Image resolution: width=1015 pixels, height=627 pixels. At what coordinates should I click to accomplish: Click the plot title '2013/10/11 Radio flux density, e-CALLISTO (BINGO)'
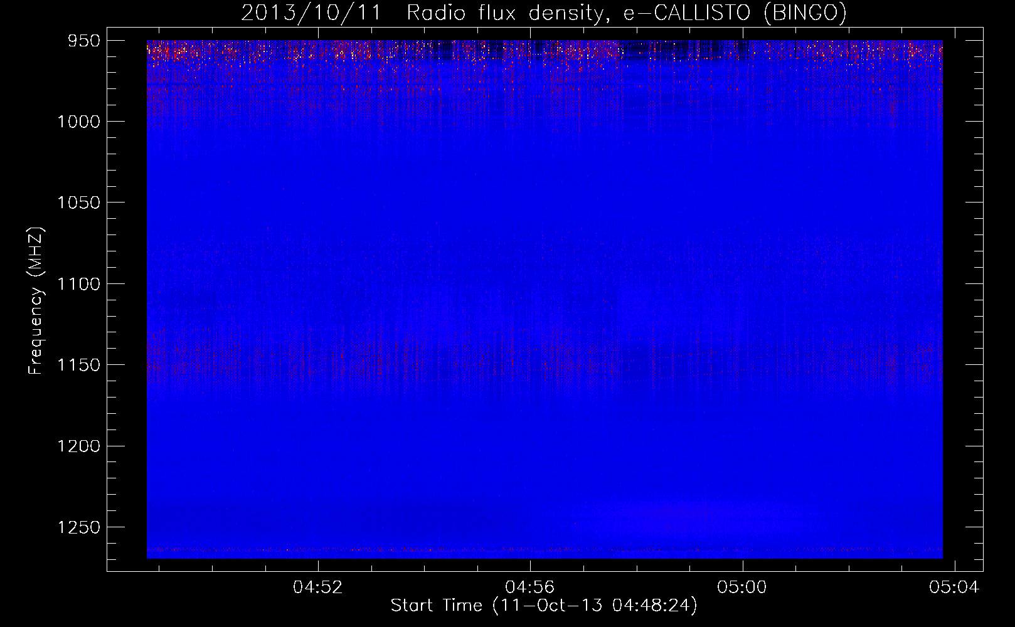(544, 13)
